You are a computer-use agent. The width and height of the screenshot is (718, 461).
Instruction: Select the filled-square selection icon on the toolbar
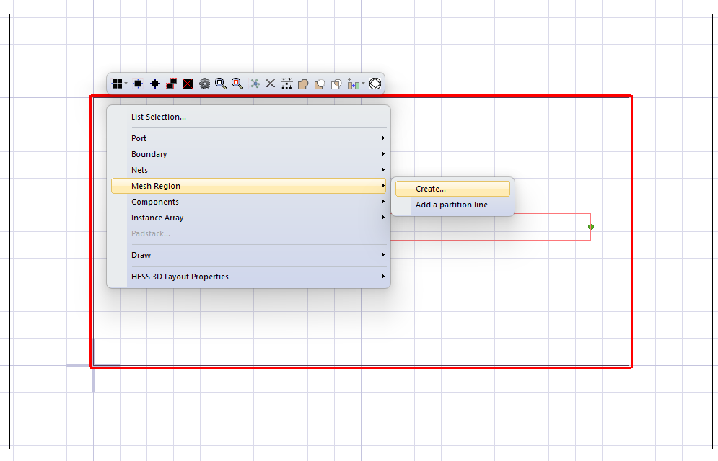137,83
